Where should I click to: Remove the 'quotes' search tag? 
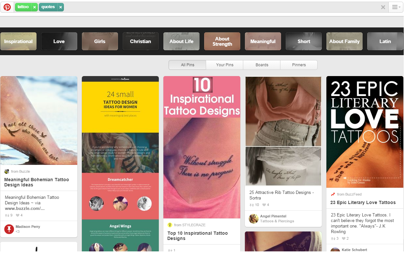[60, 7]
